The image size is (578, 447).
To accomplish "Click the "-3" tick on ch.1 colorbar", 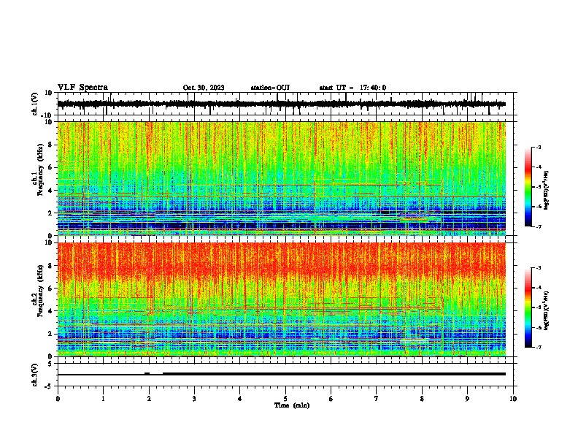I will click(x=538, y=147).
